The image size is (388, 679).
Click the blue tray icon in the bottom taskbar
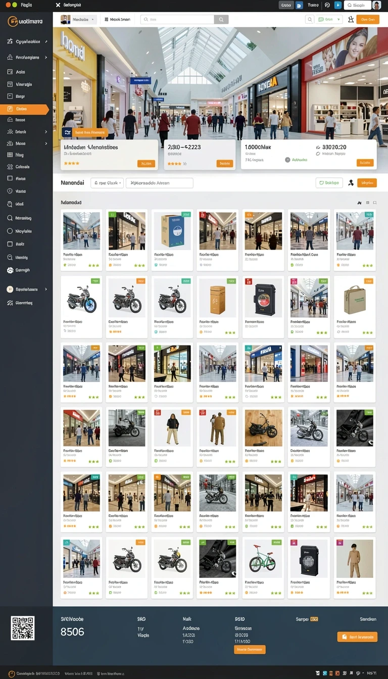(x=324, y=674)
